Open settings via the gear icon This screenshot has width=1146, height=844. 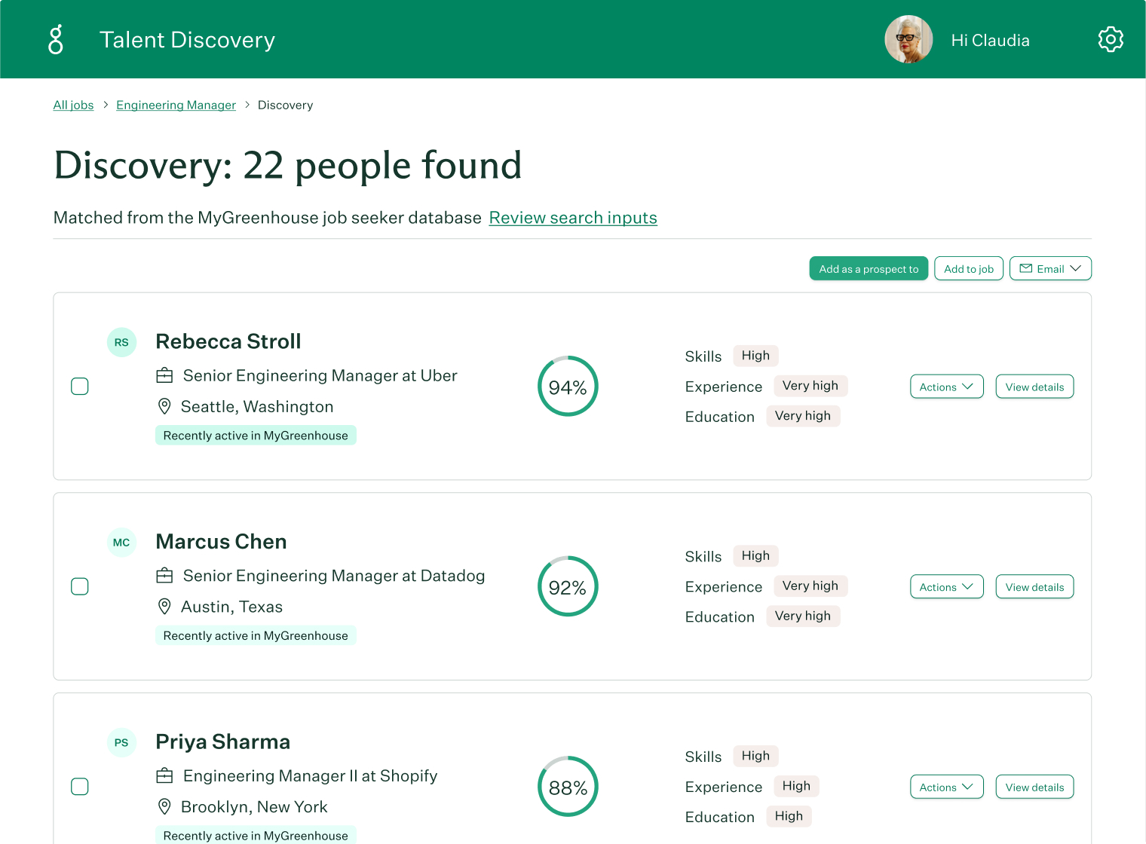click(x=1111, y=39)
